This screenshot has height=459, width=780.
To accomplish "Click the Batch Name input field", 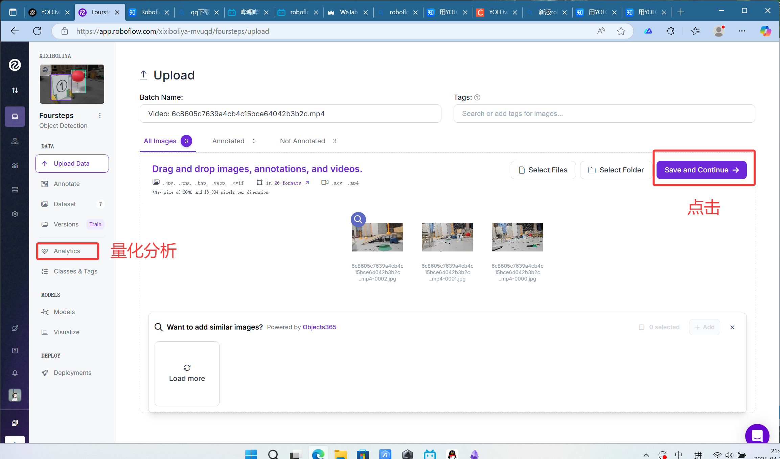I will 290,114.
